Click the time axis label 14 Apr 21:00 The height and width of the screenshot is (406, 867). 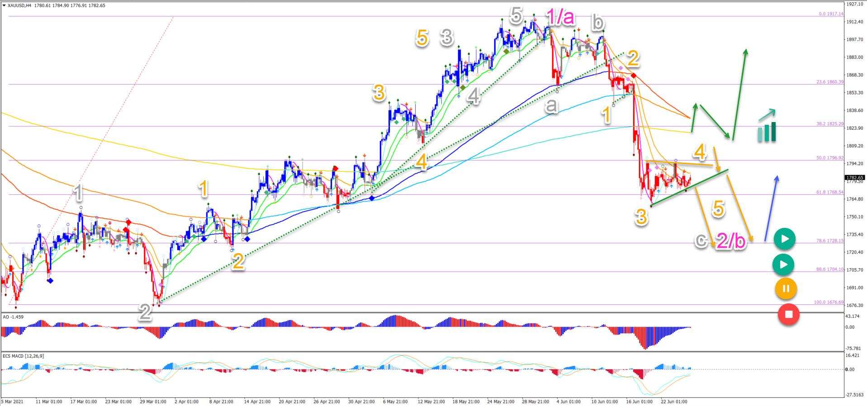(x=257, y=401)
